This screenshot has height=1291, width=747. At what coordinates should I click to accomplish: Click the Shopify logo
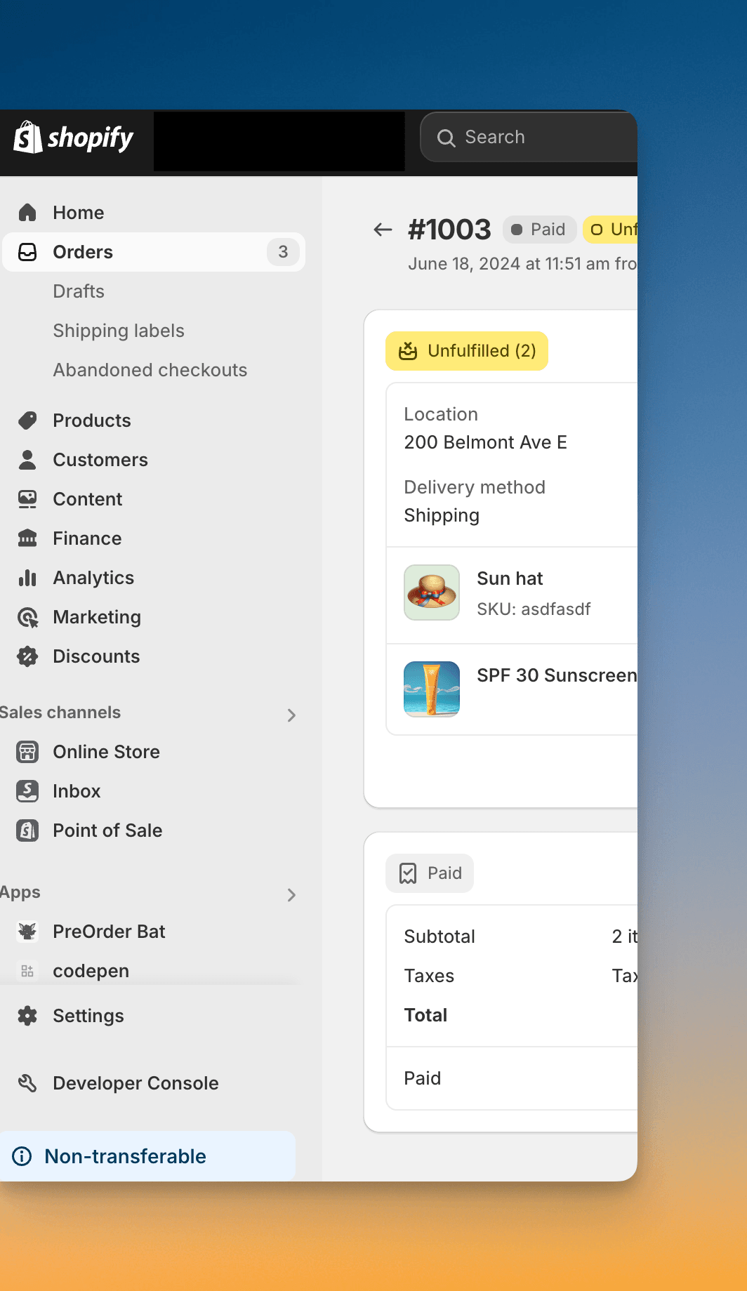point(73,138)
